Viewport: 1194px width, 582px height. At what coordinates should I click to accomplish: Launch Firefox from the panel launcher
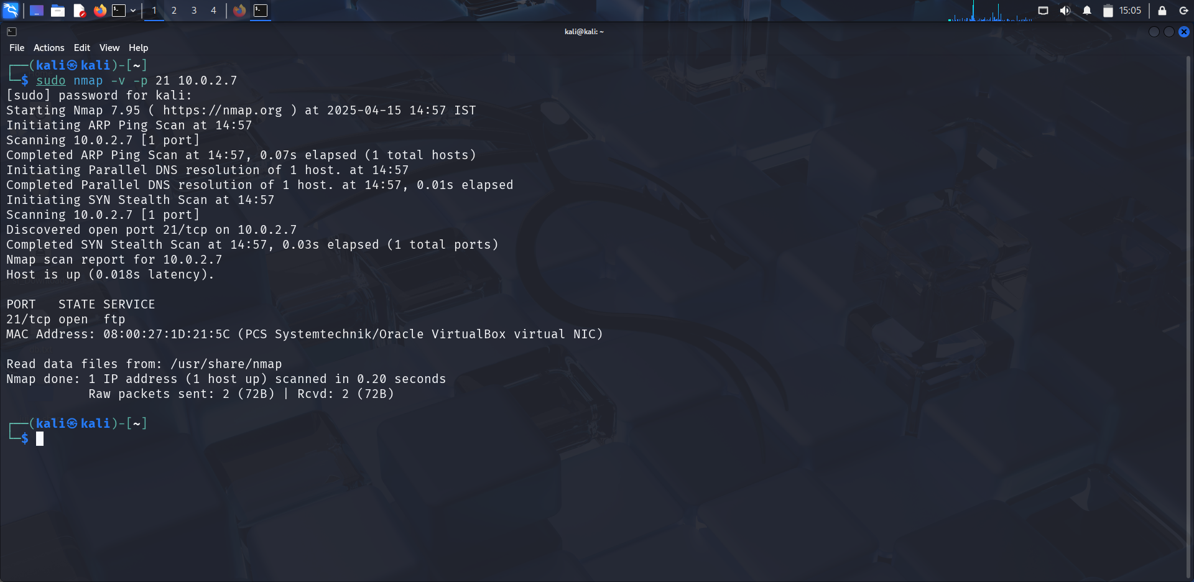click(99, 11)
